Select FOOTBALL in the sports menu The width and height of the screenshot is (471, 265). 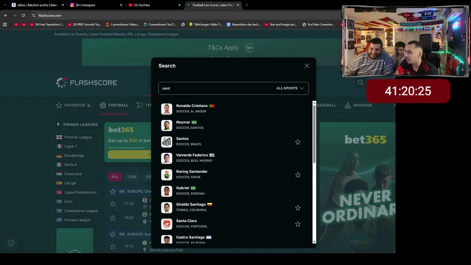point(114,105)
